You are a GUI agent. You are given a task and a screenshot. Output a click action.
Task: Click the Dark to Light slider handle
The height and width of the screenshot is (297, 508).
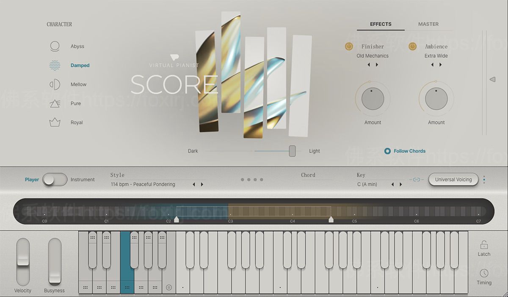[x=292, y=151]
